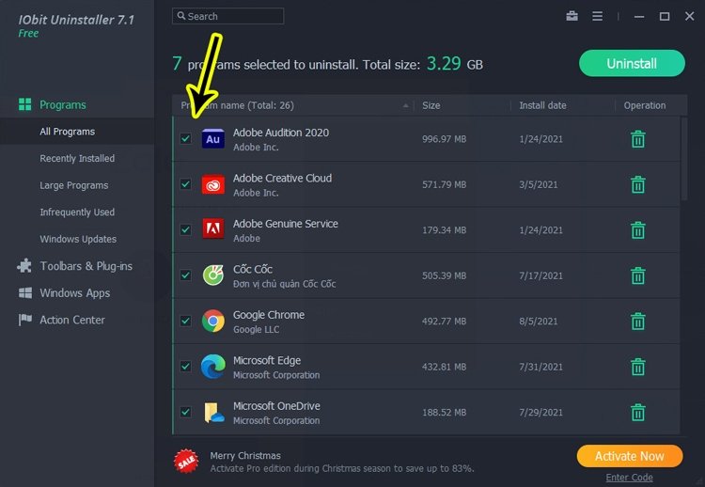Click the 571.79 MB size value

coord(444,184)
